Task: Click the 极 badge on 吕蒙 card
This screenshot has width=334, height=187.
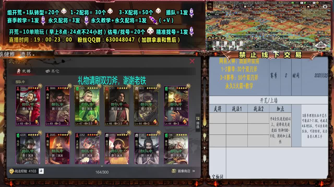Action: (x=129, y=86)
